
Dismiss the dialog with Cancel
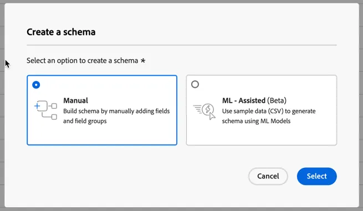[268, 176]
